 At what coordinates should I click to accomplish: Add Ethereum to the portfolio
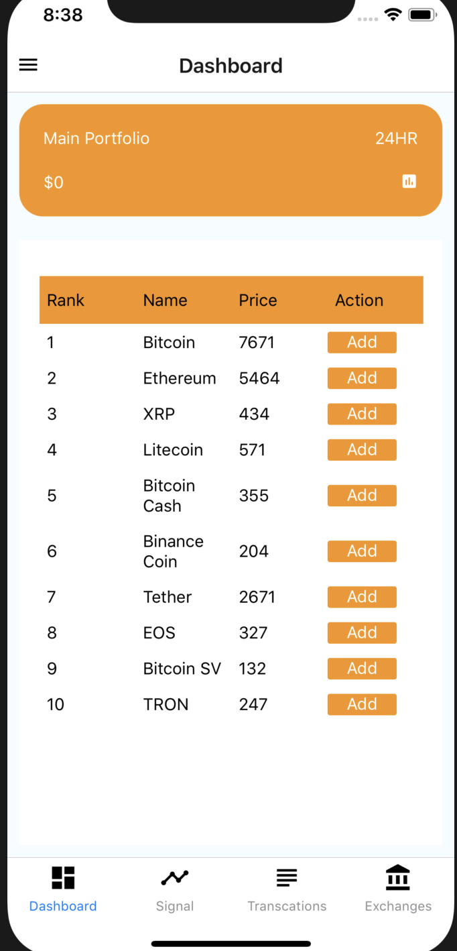pos(362,378)
